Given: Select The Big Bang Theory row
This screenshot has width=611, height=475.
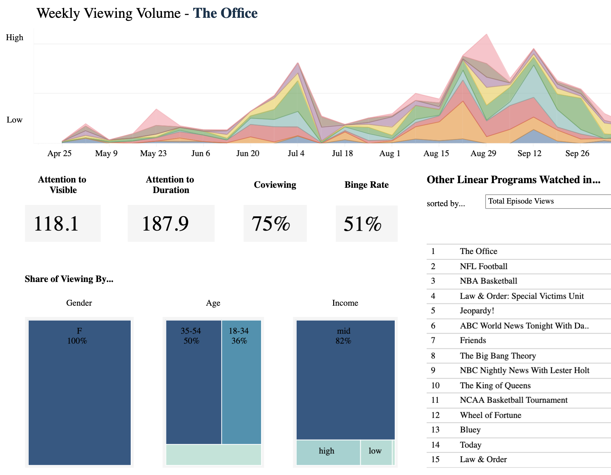Looking at the screenshot, I should click(x=519, y=356).
